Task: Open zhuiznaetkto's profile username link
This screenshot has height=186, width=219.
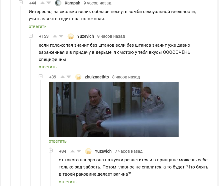Action: (97, 77)
